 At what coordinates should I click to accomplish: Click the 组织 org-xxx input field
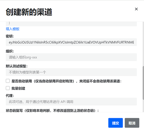[x=71, y=57]
